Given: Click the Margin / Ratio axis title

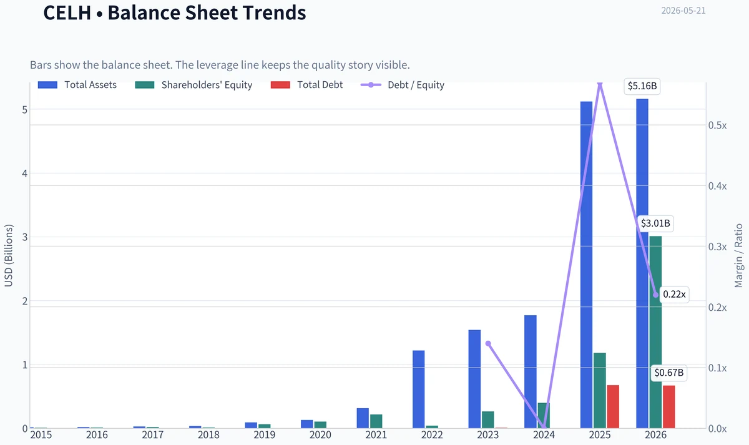Looking at the screenshot, I should 738,255.
